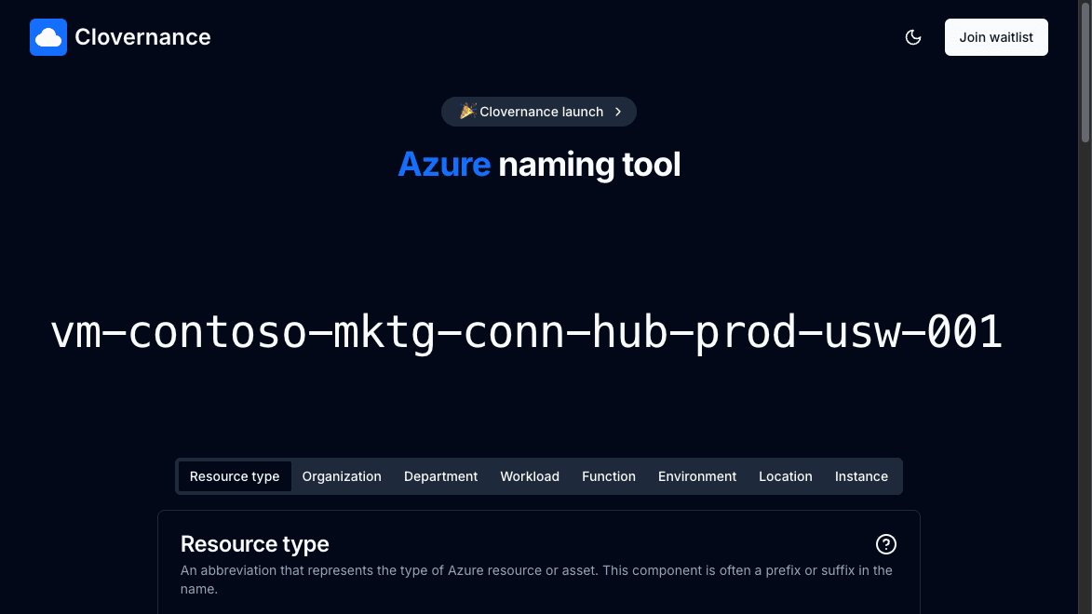Switch to the Workload tab
Image resolution: width=1092 pixels, height=614 pixels.
[x=530, y=476]
